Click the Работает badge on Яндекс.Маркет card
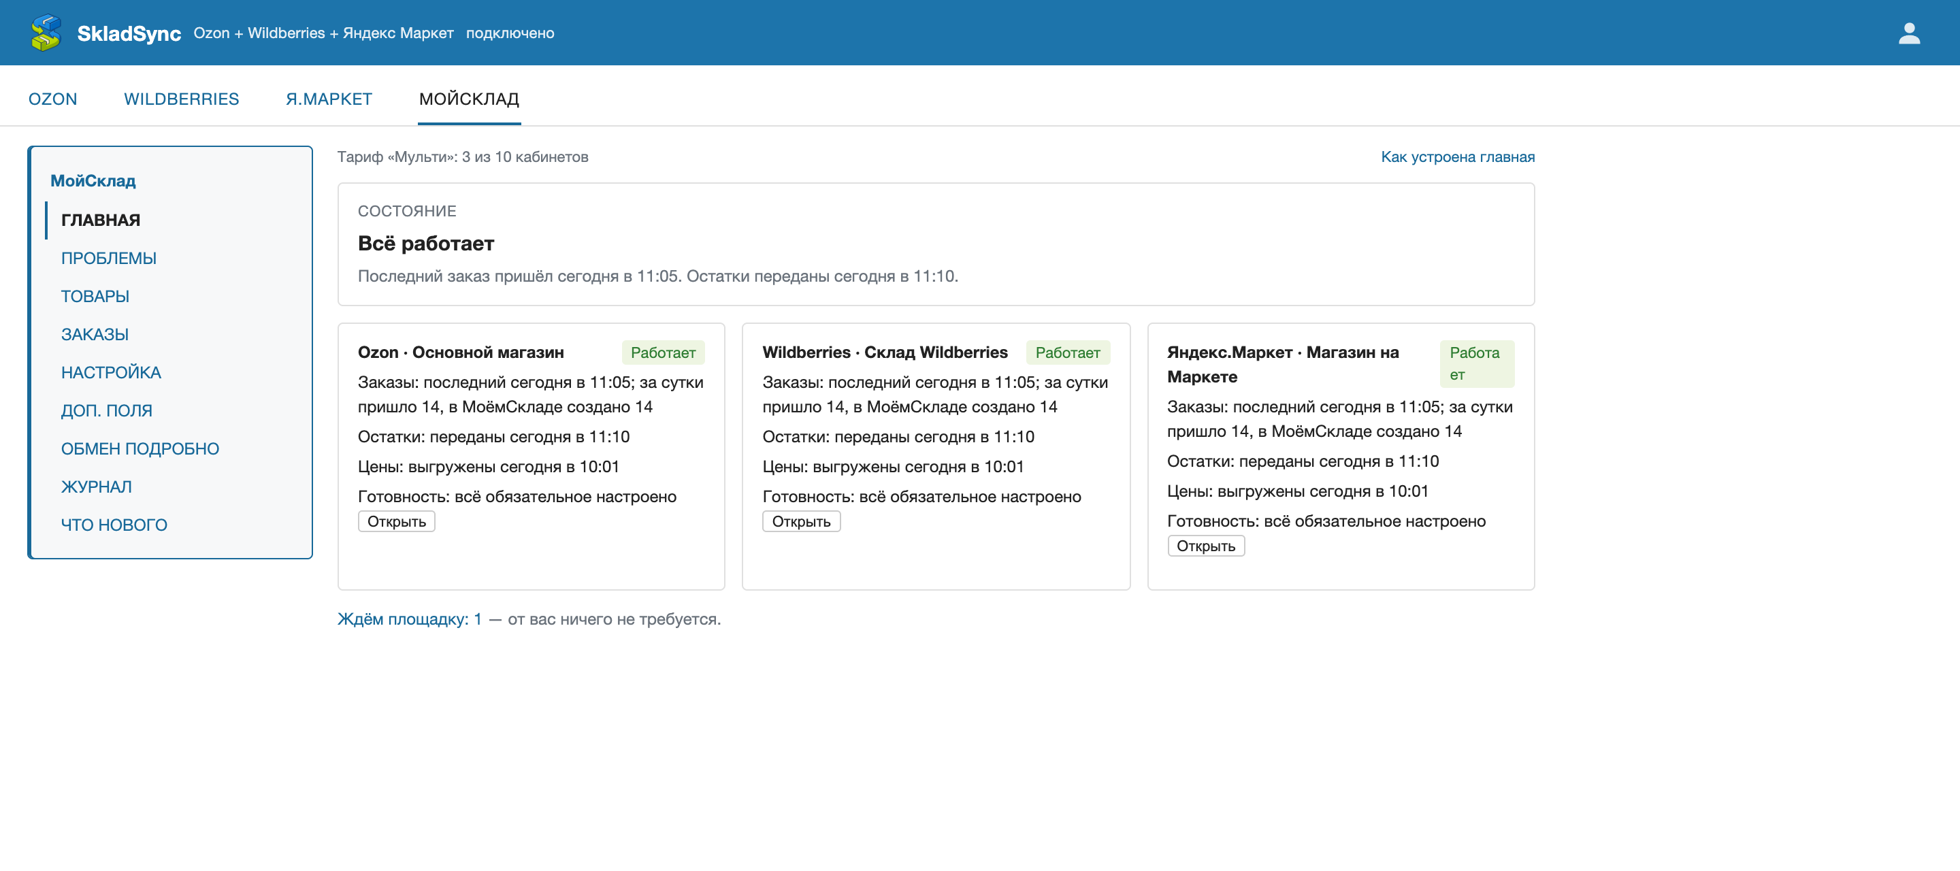The width and height of the screenshot is (1960, 871). click(x=1476, y=363)
